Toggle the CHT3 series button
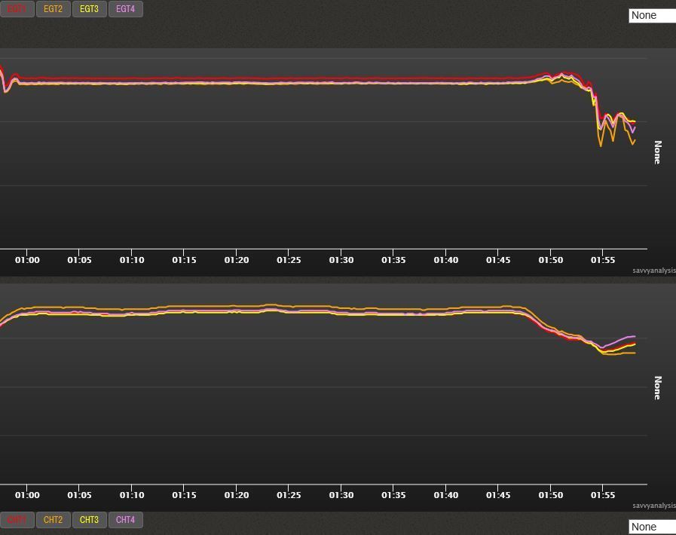The height and width of the screenshot is (535, 676). (89, 520)
